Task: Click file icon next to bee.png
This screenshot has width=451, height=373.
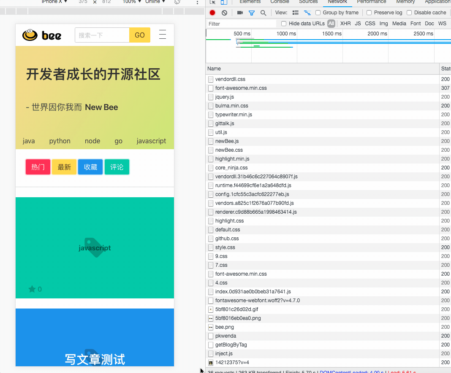Action: click(211, 327)
